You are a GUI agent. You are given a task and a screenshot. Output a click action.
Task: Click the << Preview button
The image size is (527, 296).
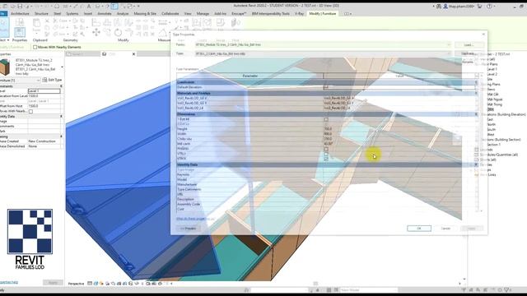(188, 229)
